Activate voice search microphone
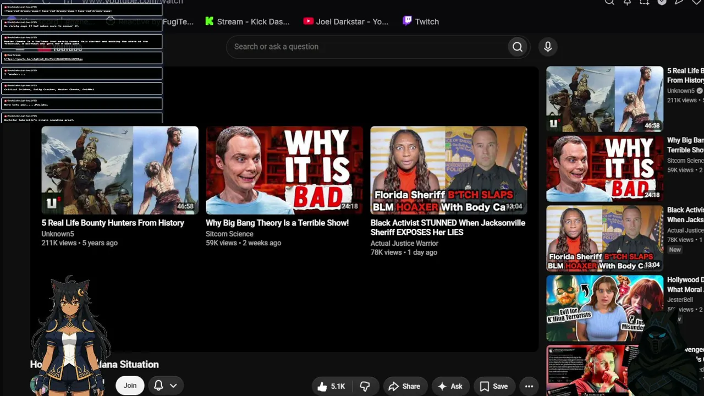This screenshot has height=396, width=704. pyautogui.click(x=548, y=47)
